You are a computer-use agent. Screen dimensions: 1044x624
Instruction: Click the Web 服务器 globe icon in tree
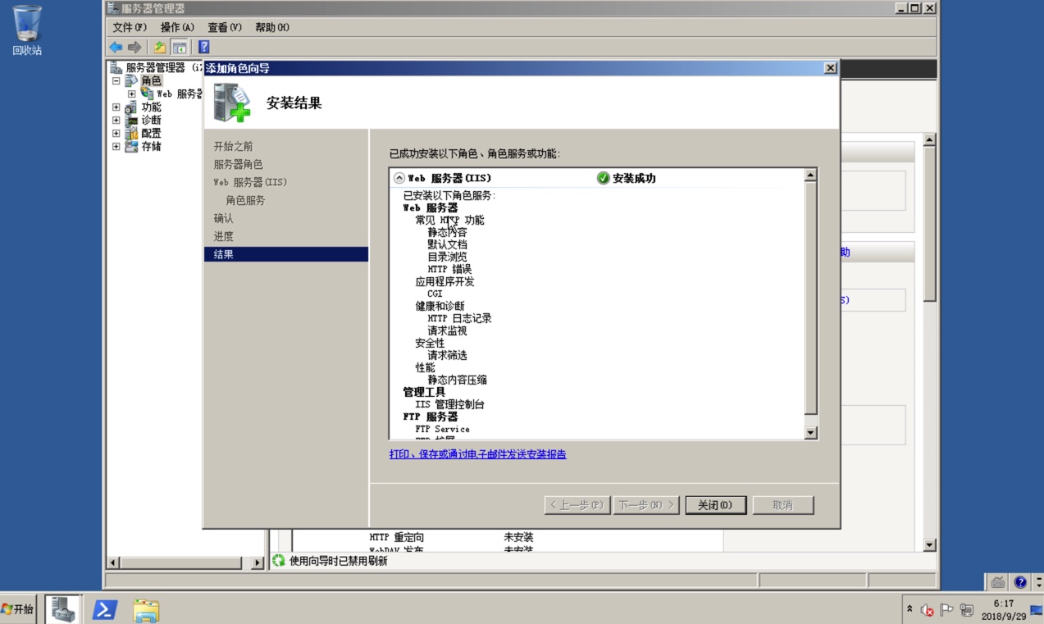[147, 93]
